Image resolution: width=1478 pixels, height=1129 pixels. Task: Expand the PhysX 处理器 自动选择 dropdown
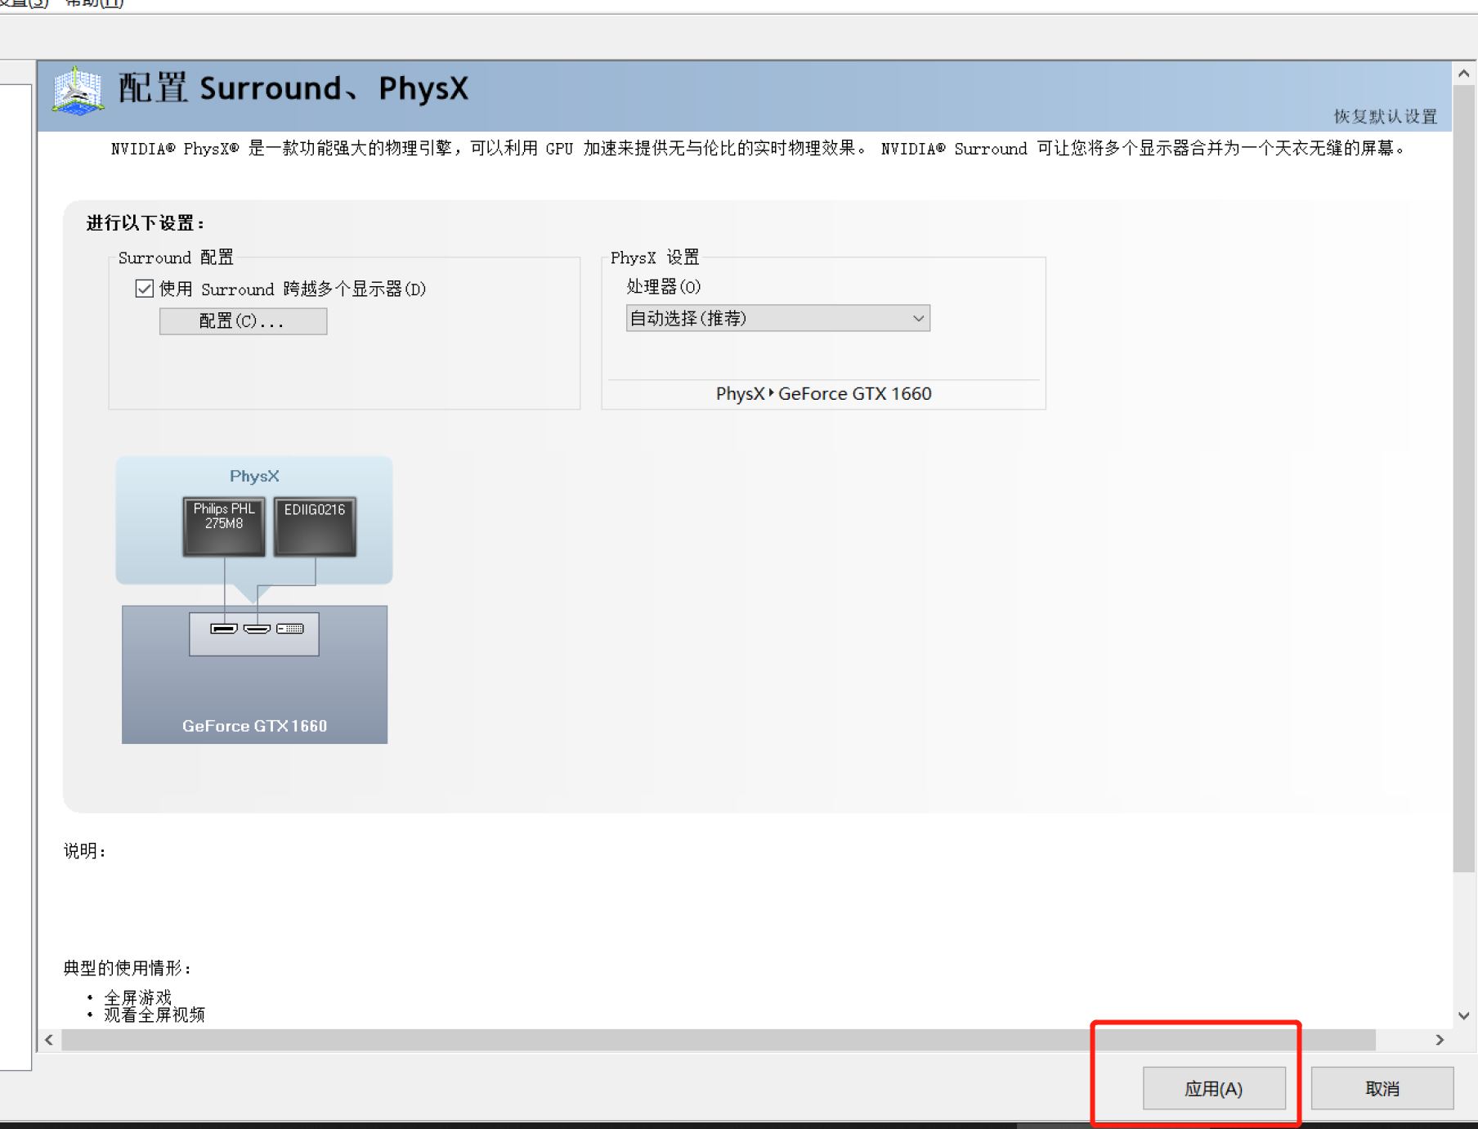pos(777,318)
